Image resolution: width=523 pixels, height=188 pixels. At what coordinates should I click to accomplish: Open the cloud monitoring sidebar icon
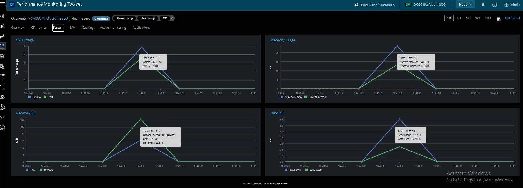[x=2, y=97]
